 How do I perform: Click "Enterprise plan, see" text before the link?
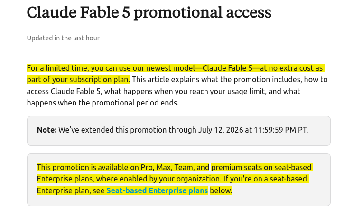click(x=71, y=190)
